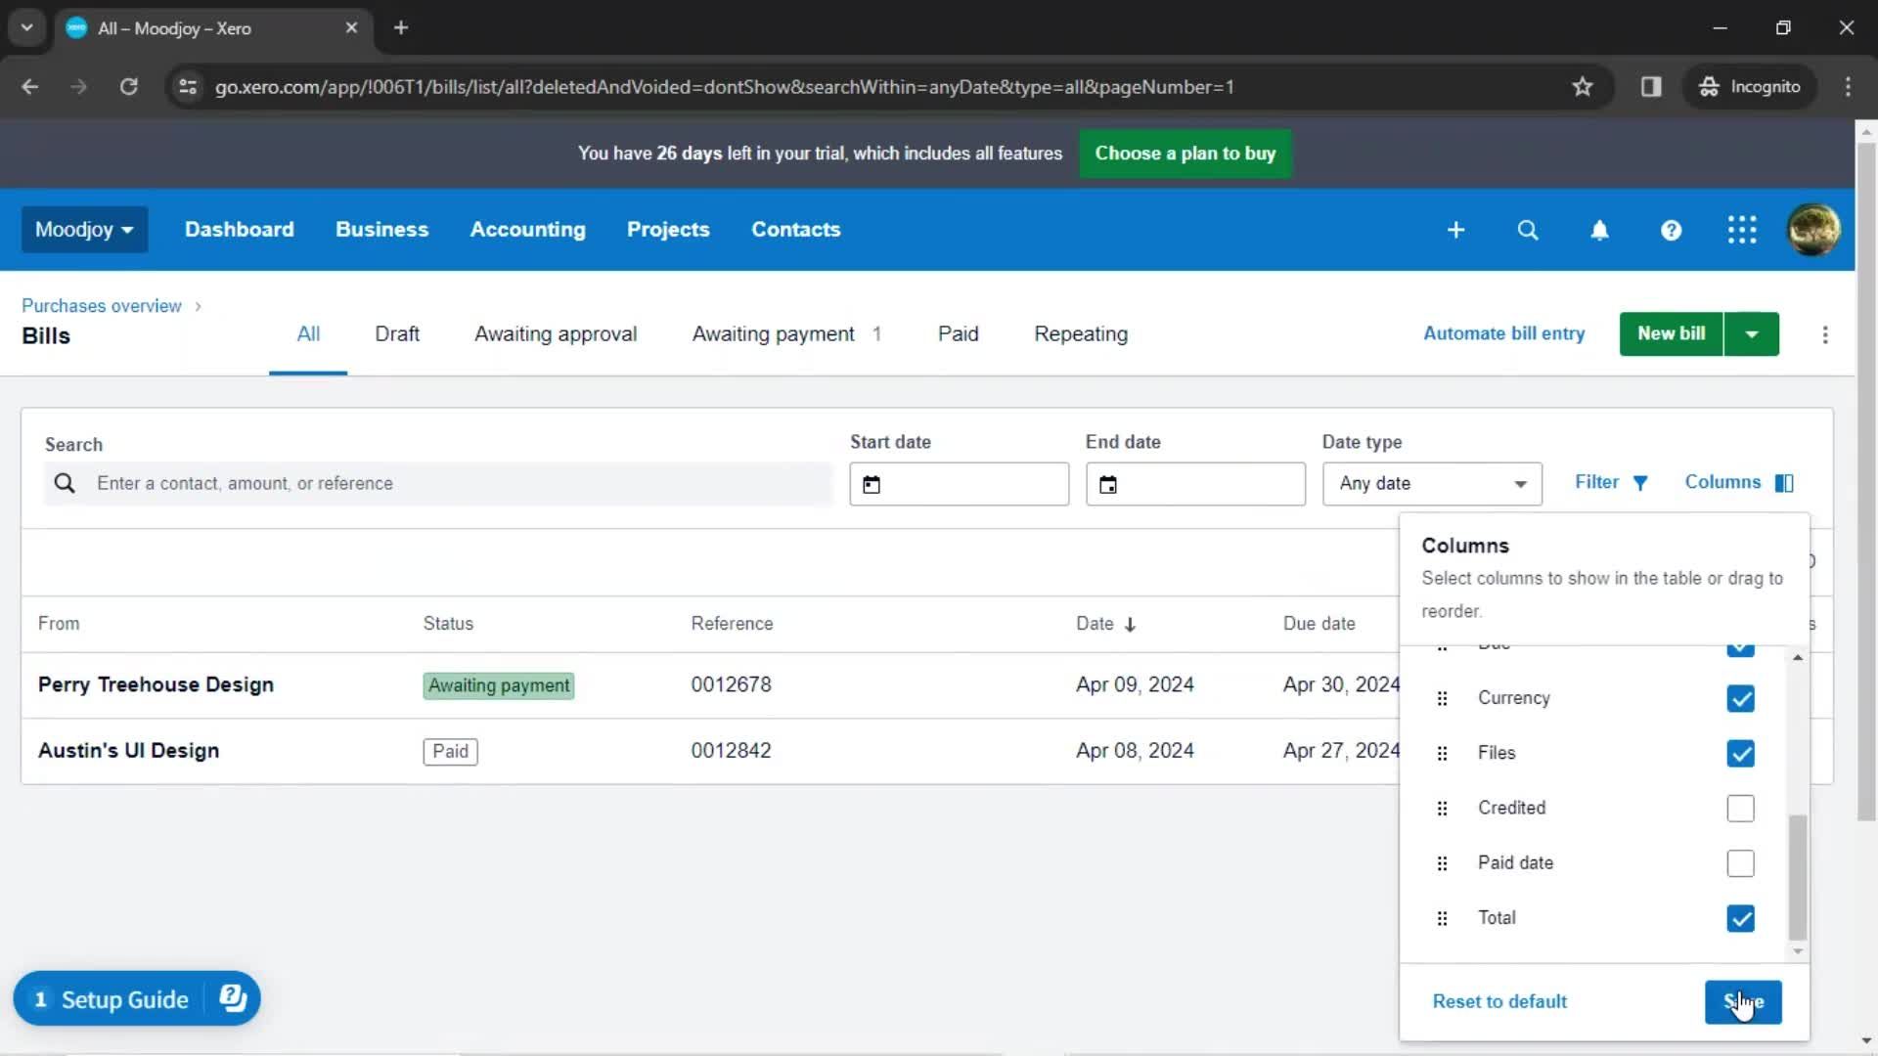Click Automate bill entry link
Image resolution: width=1878 pixels, height=1056 pixels.
(x=1503, y=334)
